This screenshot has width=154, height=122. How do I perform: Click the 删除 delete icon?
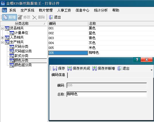35,17
